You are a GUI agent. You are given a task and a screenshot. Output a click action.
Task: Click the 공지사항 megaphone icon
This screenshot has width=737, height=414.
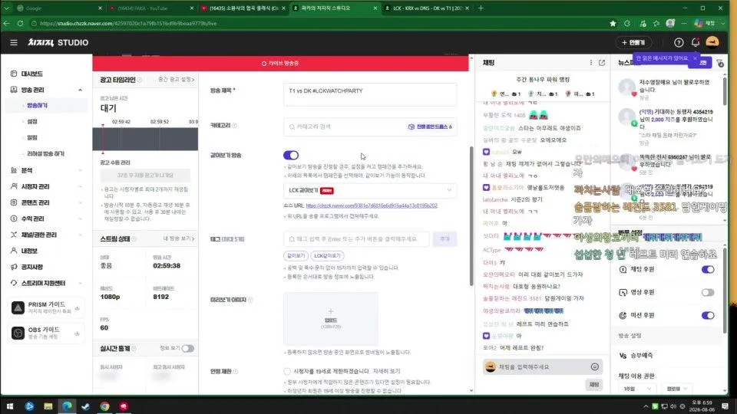14,267
